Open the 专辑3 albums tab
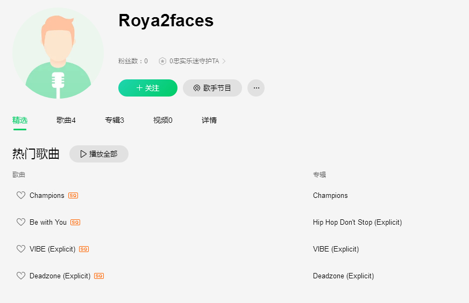Image resolution: width=469 pixels, height=303 pixels. point(115,120)
